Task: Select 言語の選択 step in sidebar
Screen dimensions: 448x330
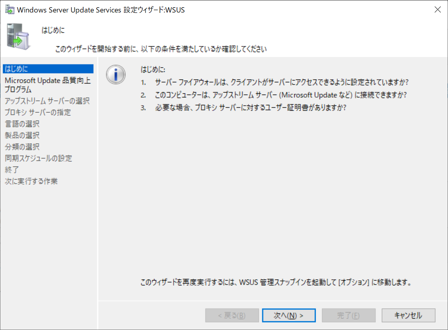Action: (22, 124)
